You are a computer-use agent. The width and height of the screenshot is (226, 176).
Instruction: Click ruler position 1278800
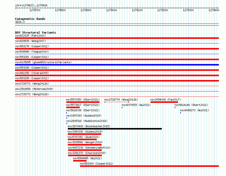pyautogui.click(x=60, y=10)
